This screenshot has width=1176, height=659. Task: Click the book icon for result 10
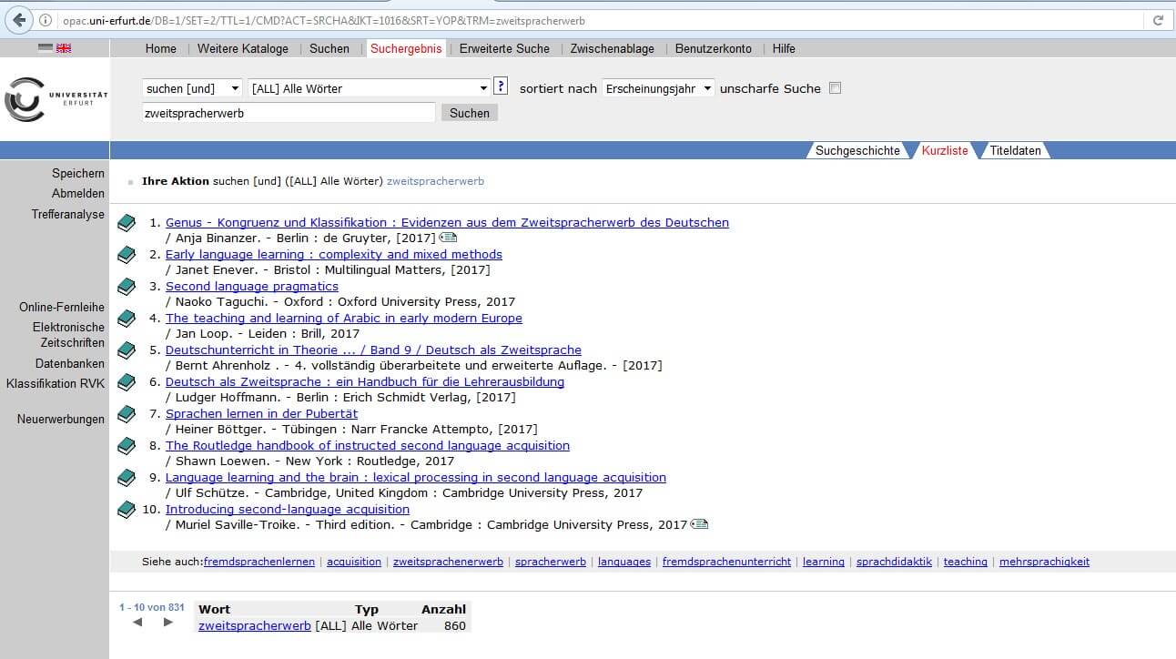(127, 510)
